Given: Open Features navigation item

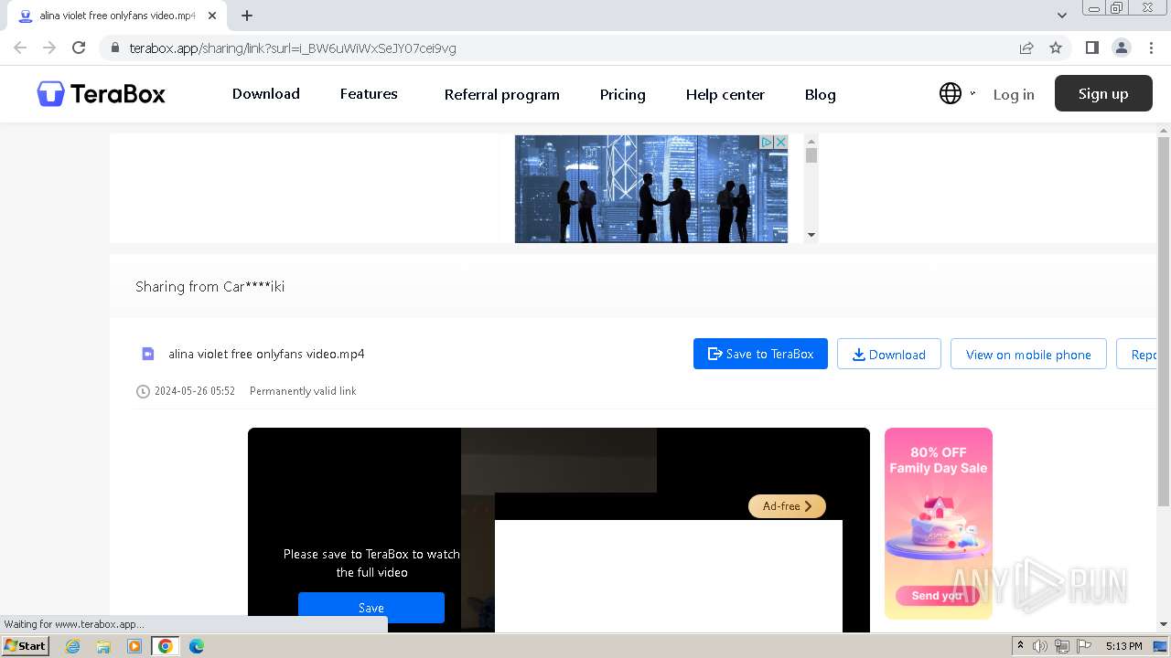Looking at the screenshot, I should (369, 93).
